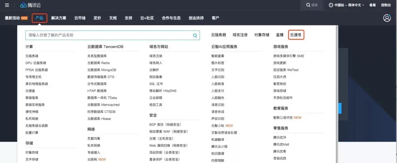397x163 pixels.
Task: Open 域名转入 product
Action: [156, 63]
